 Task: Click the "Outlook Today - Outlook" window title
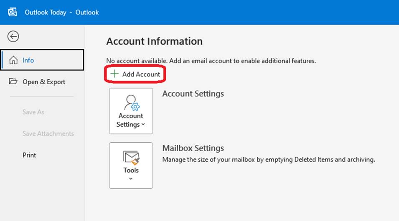click(x=61, y=12)
